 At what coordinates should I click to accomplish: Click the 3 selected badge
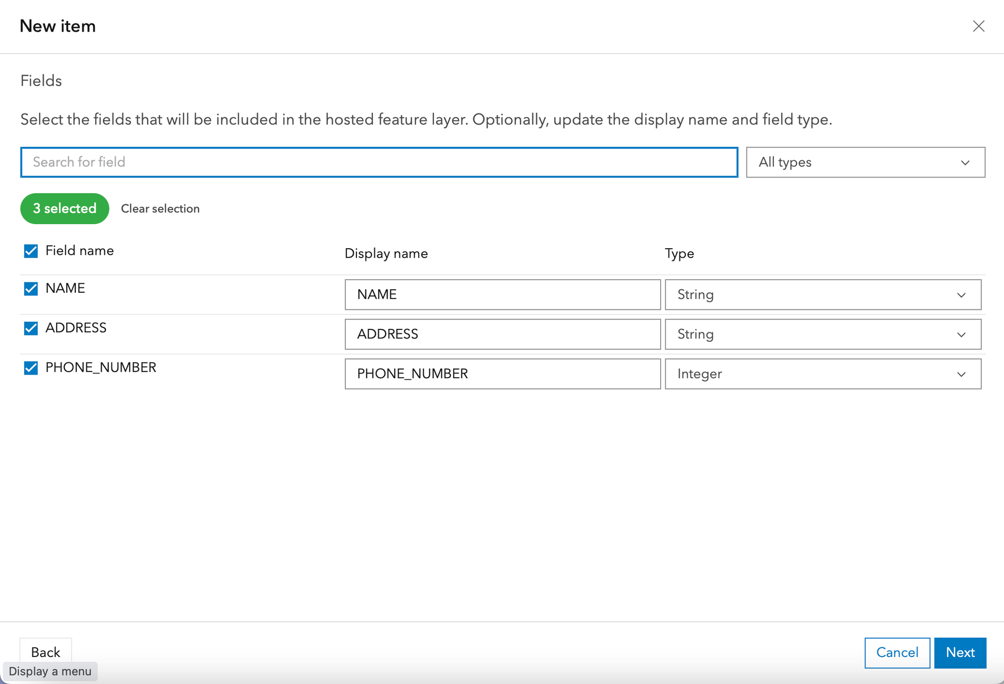(x=65, y=209)
